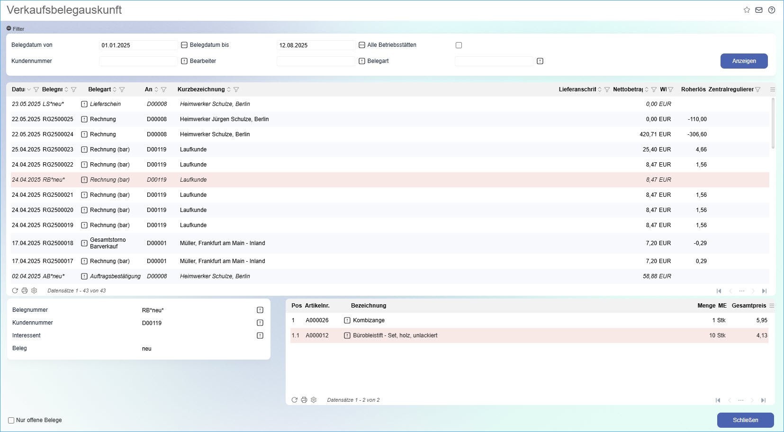This screenshot has width=784, height=432.
Task: Open filter for the WI column
Action: 670,89
